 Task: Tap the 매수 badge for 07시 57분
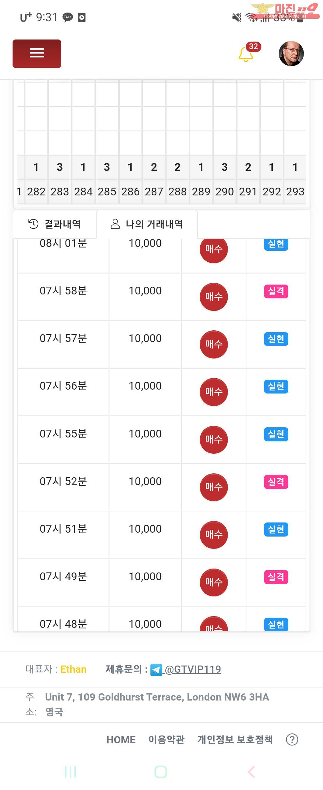tap(214, 344)
